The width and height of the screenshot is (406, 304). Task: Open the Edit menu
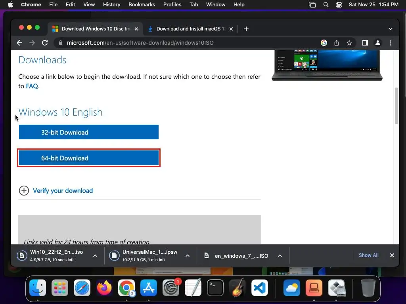click(70, 4)
